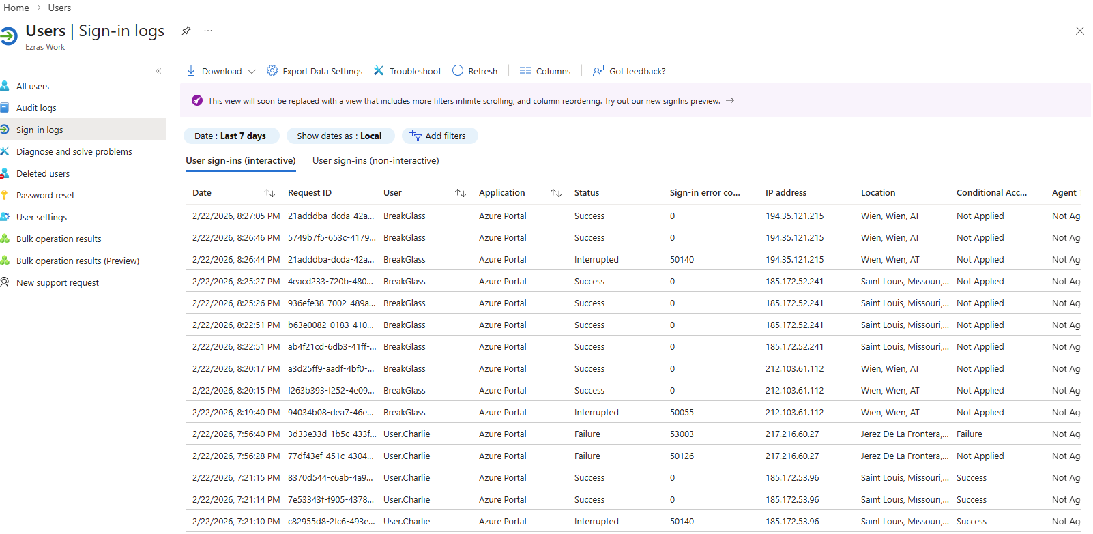Click the Request ID column header

[x=310, y=193]
